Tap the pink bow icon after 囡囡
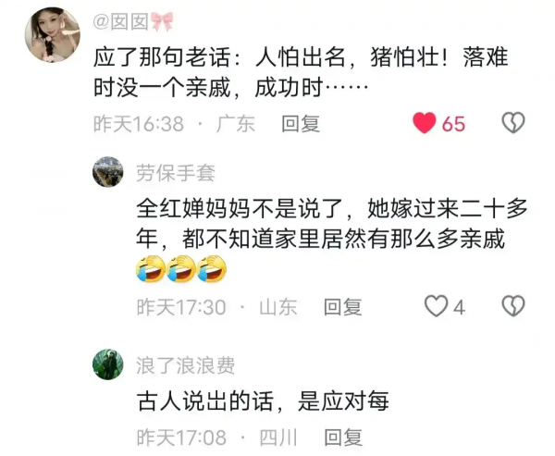 click(x=163, y=21)
